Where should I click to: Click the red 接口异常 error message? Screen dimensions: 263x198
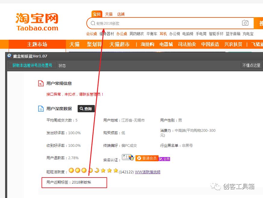[75, 94]
